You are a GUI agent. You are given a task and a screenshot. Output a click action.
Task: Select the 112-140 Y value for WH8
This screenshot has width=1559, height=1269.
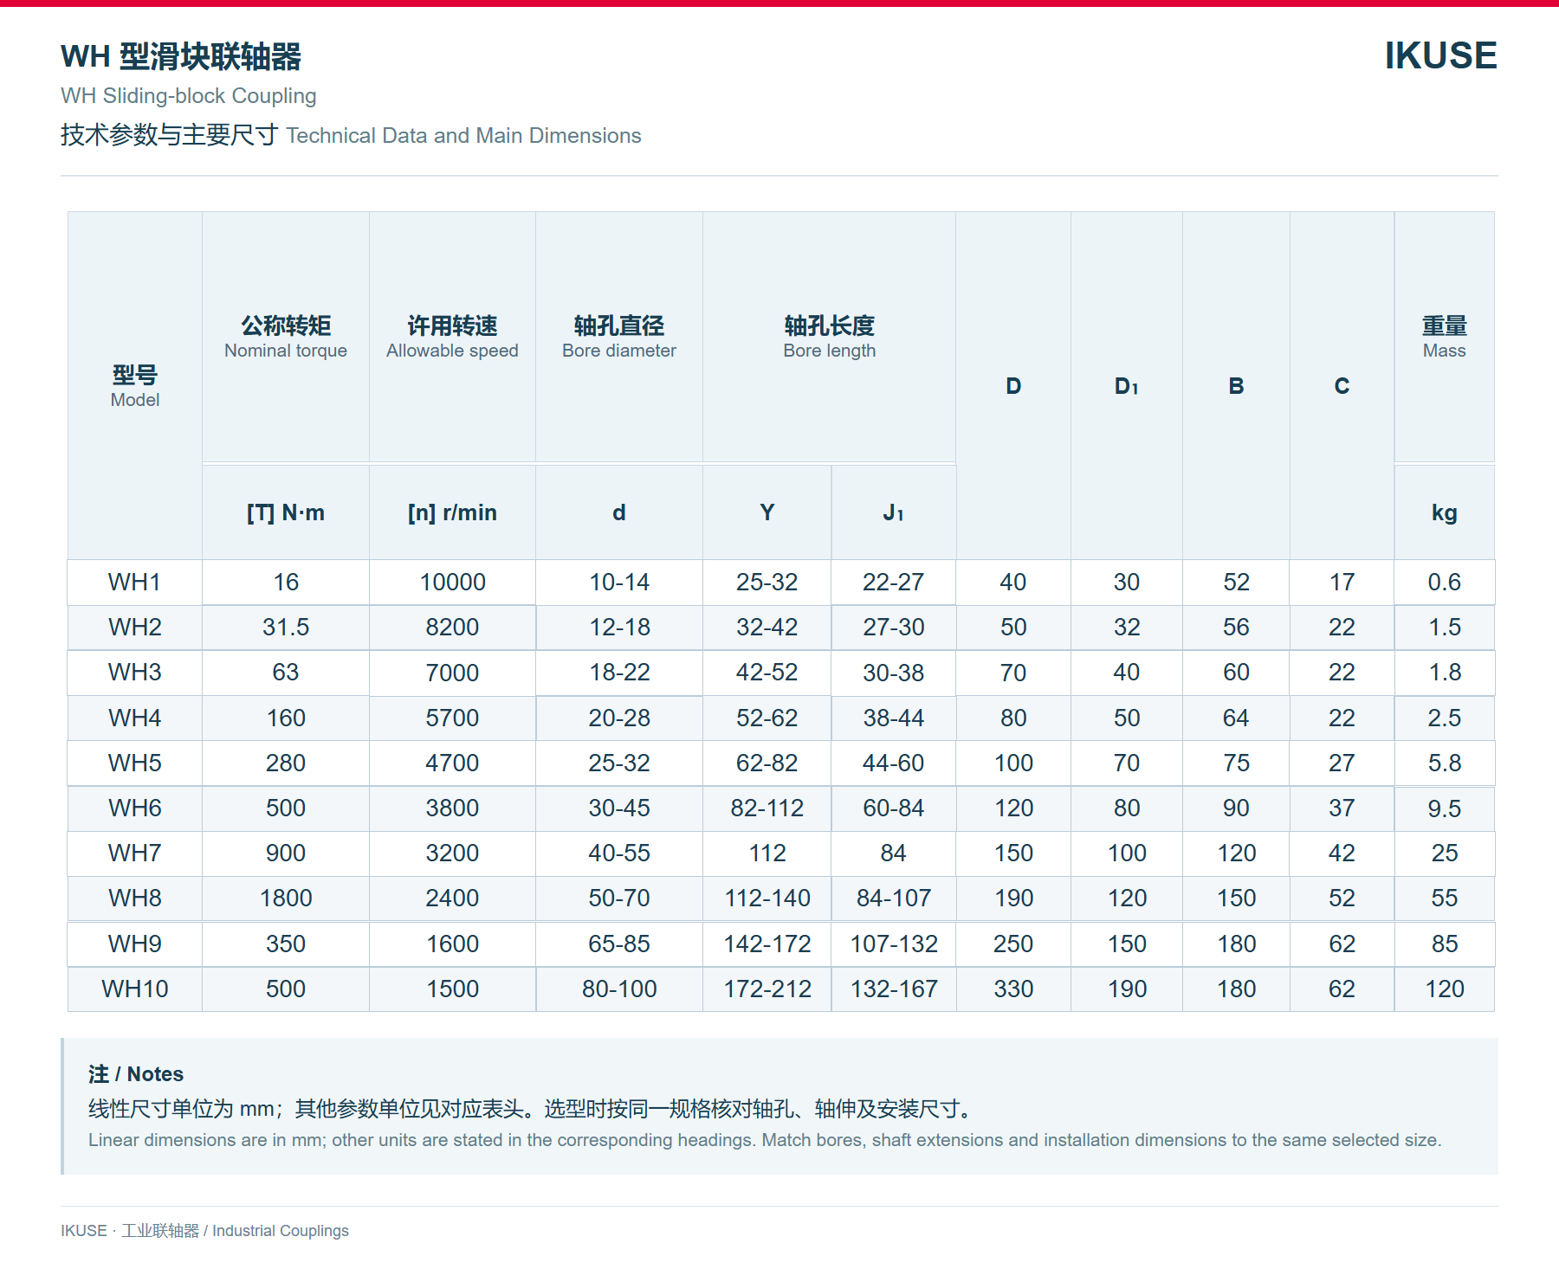[767, 898]
